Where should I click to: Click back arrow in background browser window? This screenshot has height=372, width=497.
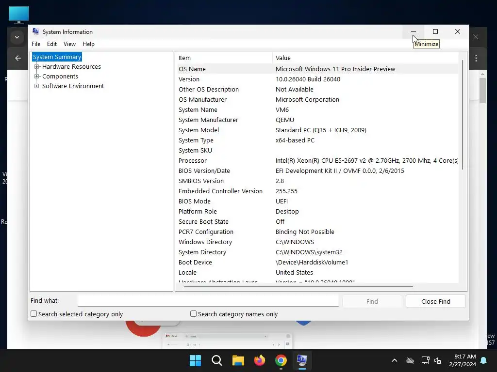point(18,58)
